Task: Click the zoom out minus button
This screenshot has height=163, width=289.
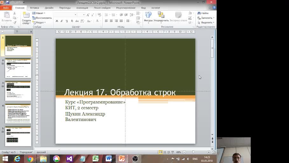Action: (x=184, y=152)
